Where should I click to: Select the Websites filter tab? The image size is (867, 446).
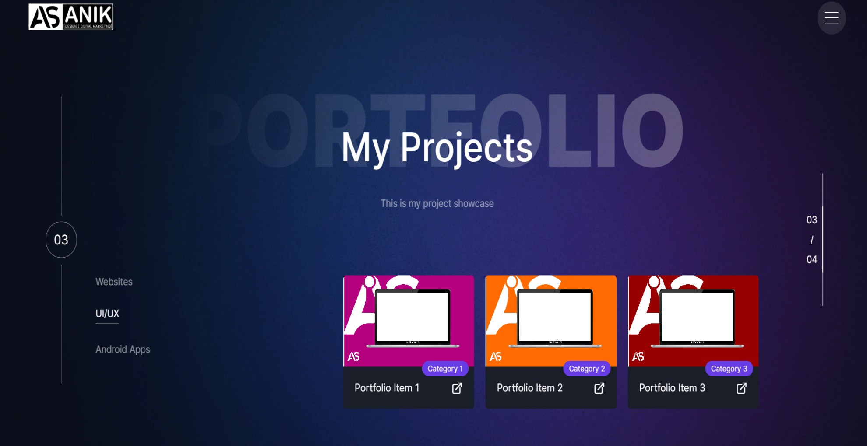click(114, 282)
